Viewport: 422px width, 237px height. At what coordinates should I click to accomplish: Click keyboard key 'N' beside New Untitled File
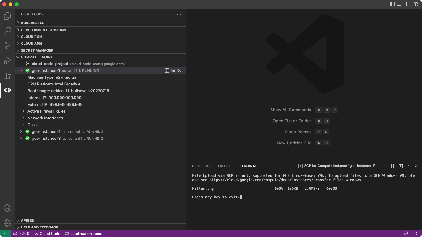326,143
